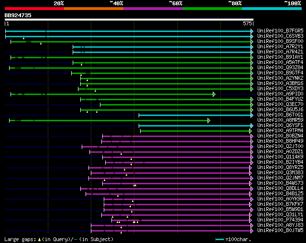This screenshot has height=243, width=306.
Task: Select the UniRef100_P74394 label
Action: [280, 220]
